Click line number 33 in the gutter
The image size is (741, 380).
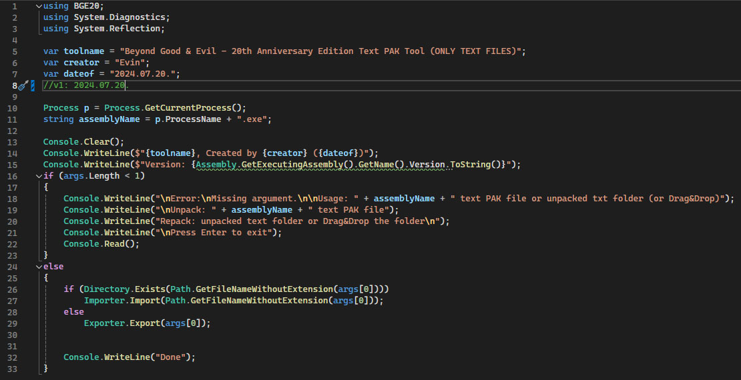13,369
